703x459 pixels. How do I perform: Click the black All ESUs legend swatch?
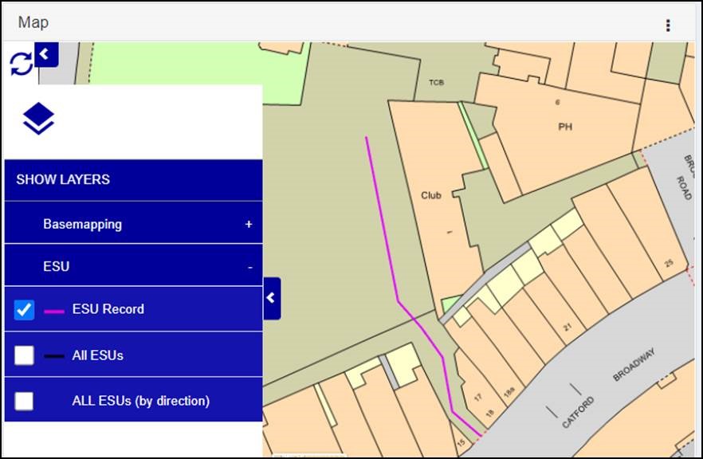click(54, 357)
